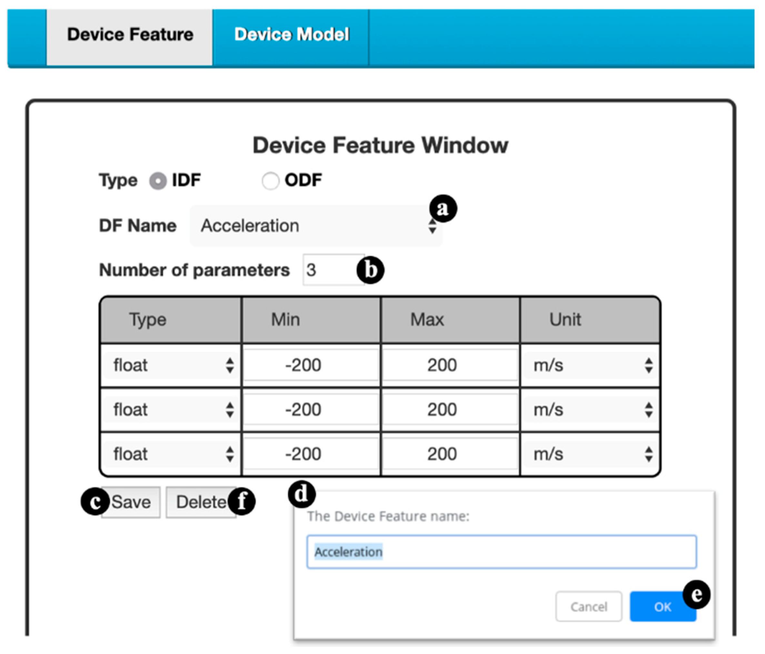Image resolution: width=765 pixels, height=654 pixels.
Task: Click Cancel in the name dialog
Action: [589, 606]
